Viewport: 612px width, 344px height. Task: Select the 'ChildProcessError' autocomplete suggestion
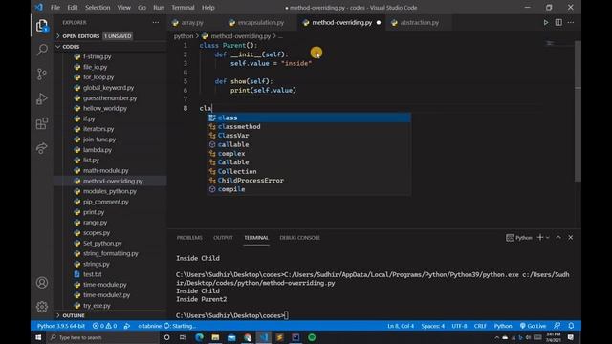coord(309,181)
